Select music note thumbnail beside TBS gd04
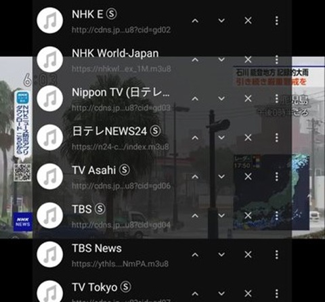Viewport: 325px width, 302px height. click(50, 215)
